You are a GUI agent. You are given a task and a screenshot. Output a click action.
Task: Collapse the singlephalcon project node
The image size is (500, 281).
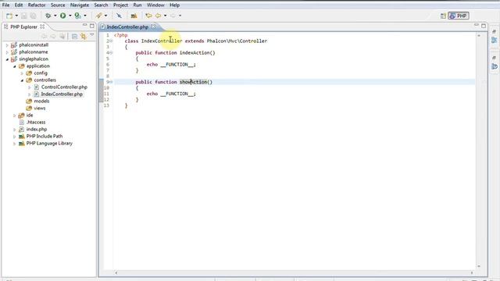[7, 59]
